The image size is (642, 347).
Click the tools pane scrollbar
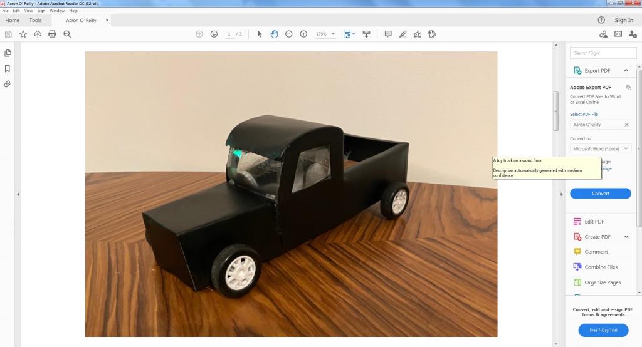pos(639,147)
